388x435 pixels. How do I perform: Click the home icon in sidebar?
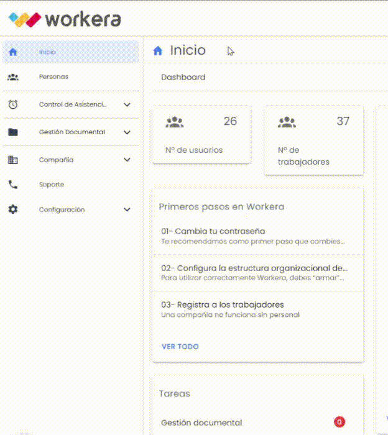13,52
